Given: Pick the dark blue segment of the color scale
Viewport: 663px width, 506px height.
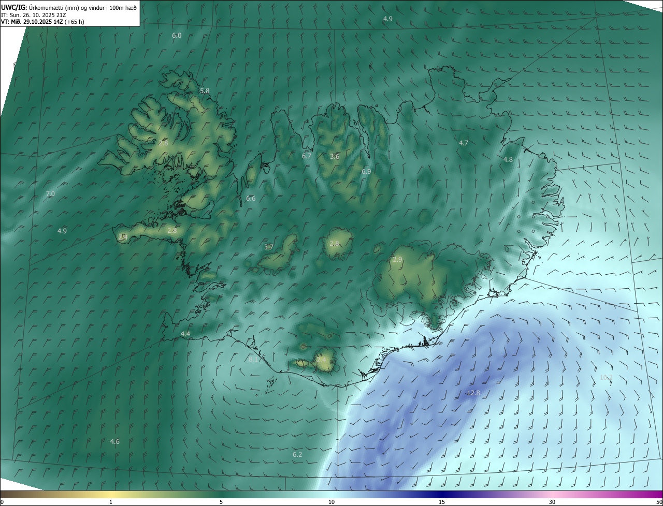Looking at the screenshot, I should click(x=442, y=494).
